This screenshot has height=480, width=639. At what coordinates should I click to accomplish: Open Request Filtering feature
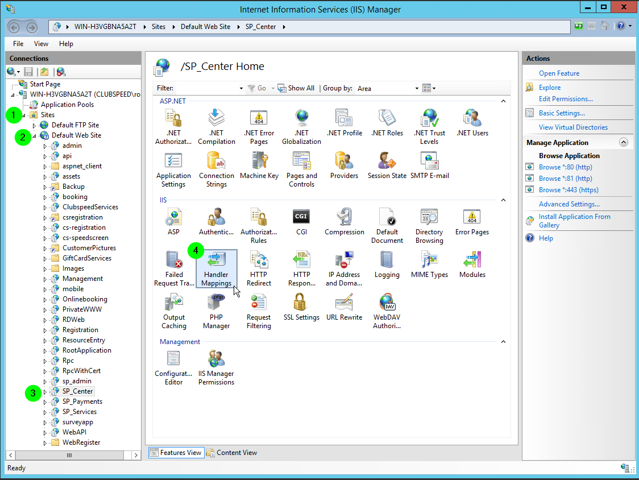259,312
